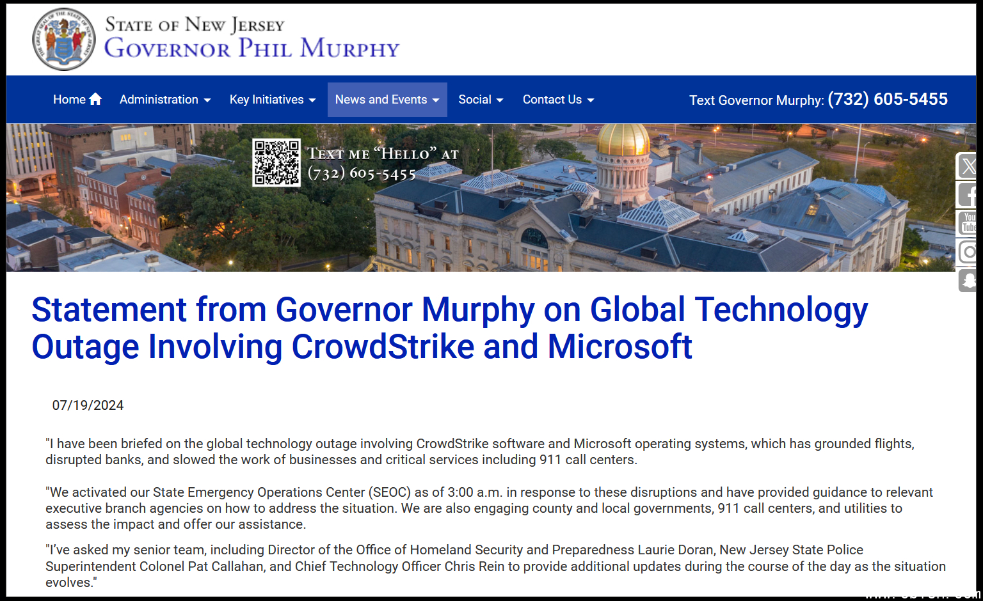This screenshot has height=601, width=983.
Task: Click the Text Governor Murphy label
Action: (756, 100)
